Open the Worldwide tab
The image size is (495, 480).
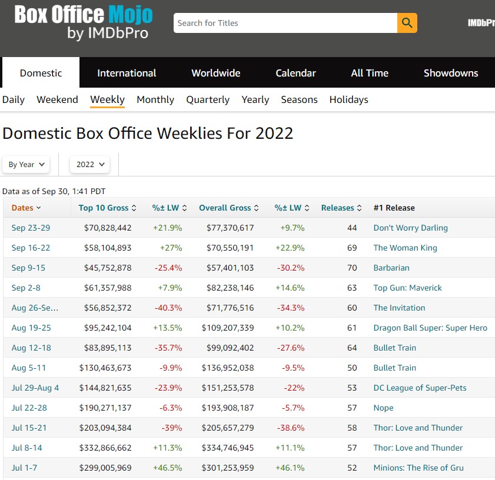[x=215, y=73]
